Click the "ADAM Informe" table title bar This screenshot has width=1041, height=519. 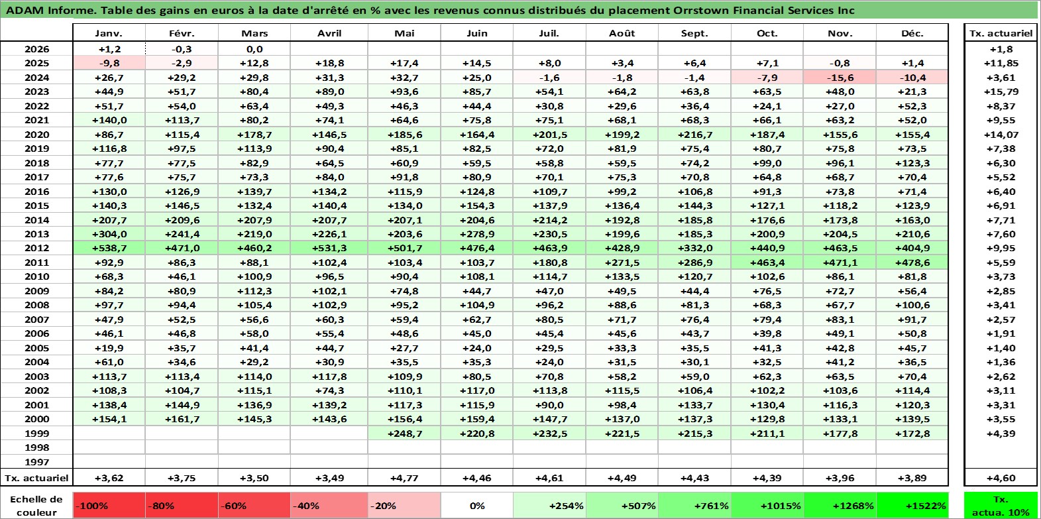click(x=520, y=10)
